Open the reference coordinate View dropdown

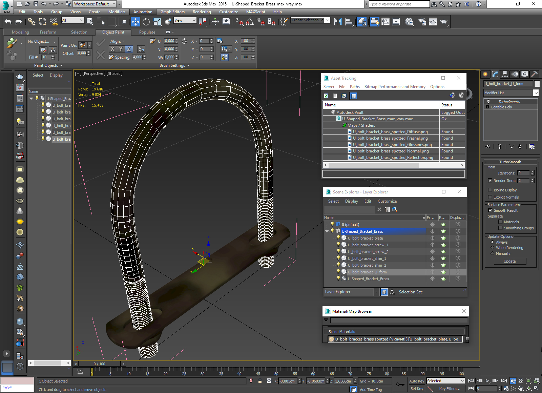tap(185, 20)
